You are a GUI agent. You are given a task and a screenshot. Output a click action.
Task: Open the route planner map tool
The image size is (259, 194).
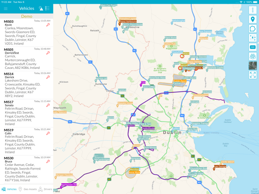252,38
